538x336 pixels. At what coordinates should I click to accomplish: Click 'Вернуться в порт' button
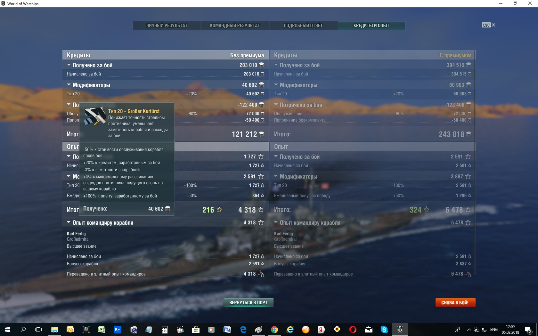click(248, 302)
